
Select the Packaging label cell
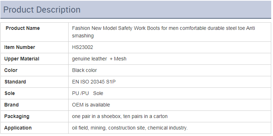click(x=34, y=116)
